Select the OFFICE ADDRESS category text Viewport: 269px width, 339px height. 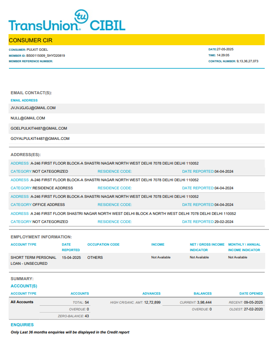pyautogui.click(x=49, y=205)
